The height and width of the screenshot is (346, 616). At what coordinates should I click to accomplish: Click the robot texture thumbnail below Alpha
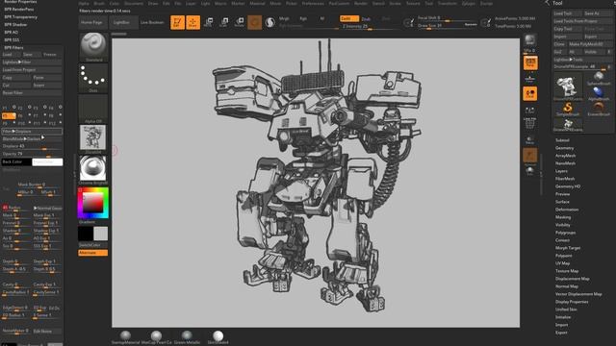tap(93, 137)
